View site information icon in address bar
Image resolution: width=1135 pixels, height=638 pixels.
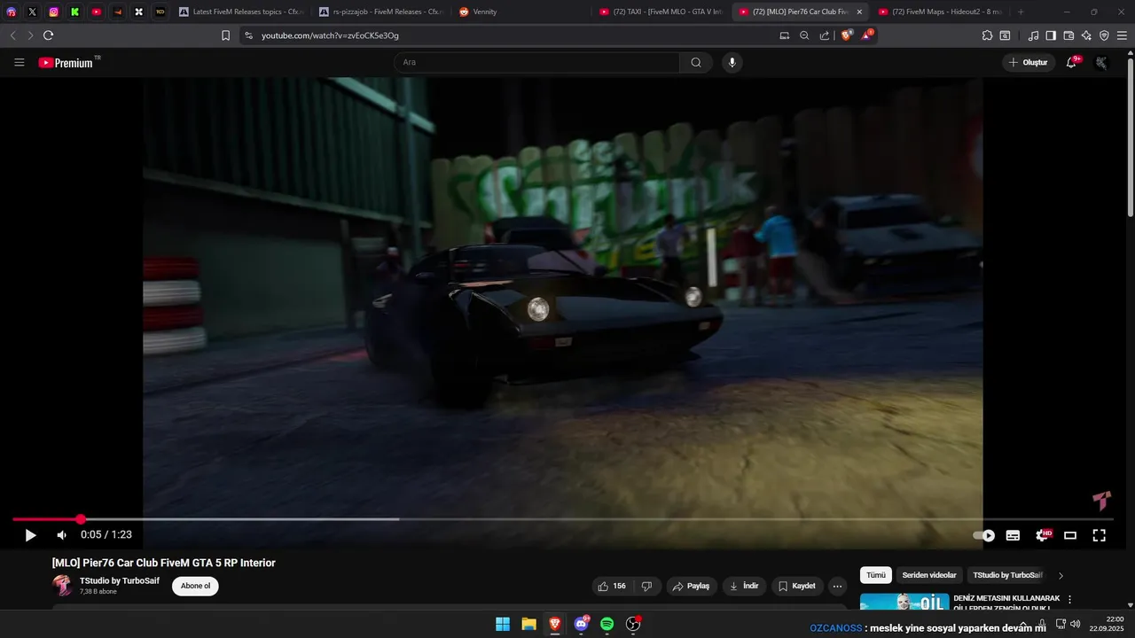pyautogui.click(x=248, y=35)
